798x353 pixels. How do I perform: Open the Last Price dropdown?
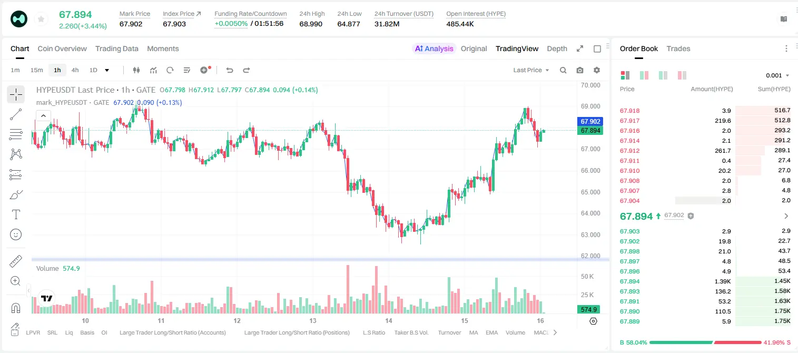point(531,70)
